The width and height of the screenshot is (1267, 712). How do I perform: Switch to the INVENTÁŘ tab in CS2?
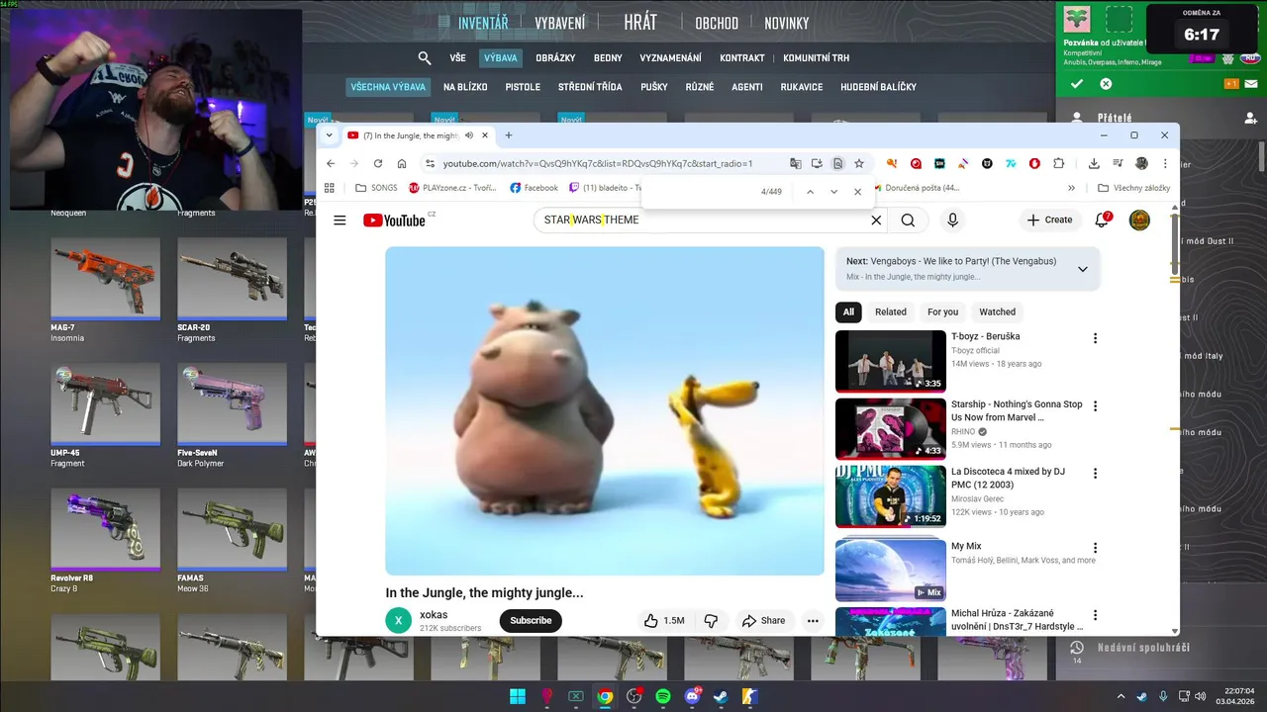click(x=483, y=23)
